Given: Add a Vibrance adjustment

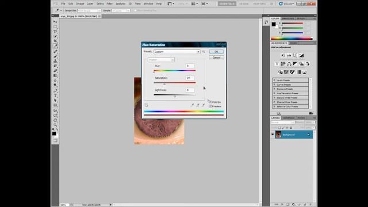Looking at the screenshot, I should pos(277,64).
